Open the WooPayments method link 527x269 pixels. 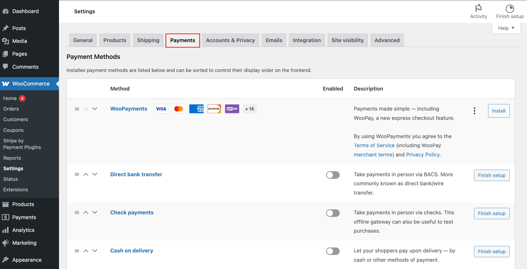point(129,109)
